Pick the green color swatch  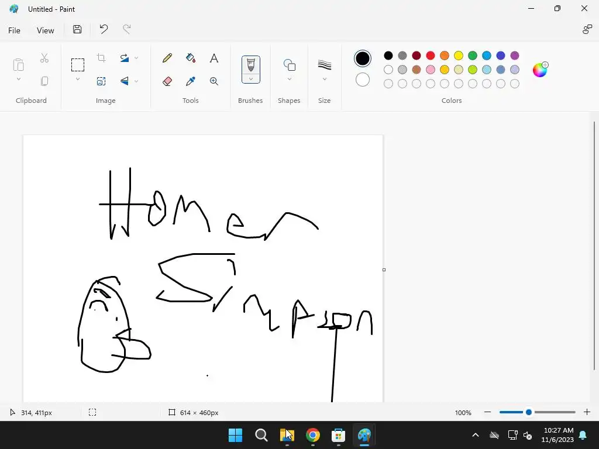pyautogui.click(x=473, y=56)
